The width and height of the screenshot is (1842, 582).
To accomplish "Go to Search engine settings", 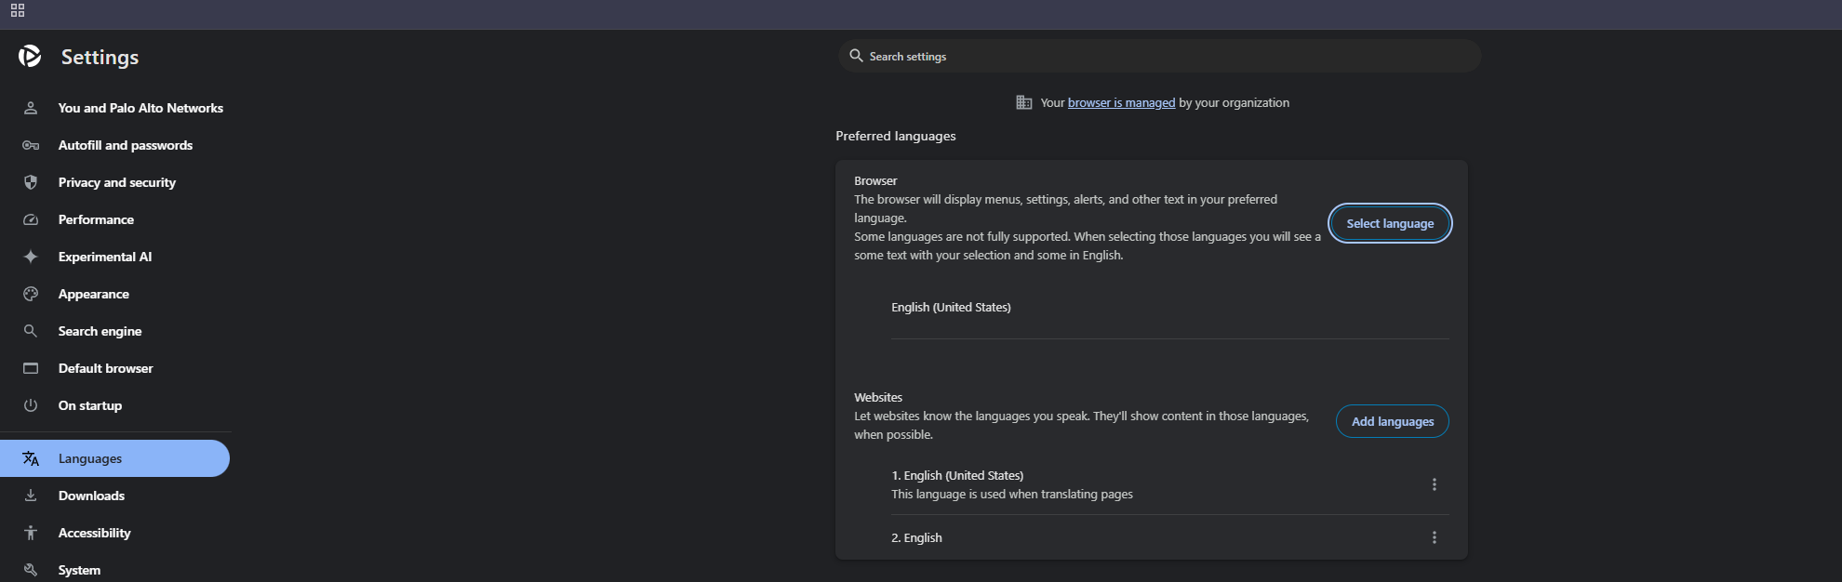I will (x=100, y=331).
